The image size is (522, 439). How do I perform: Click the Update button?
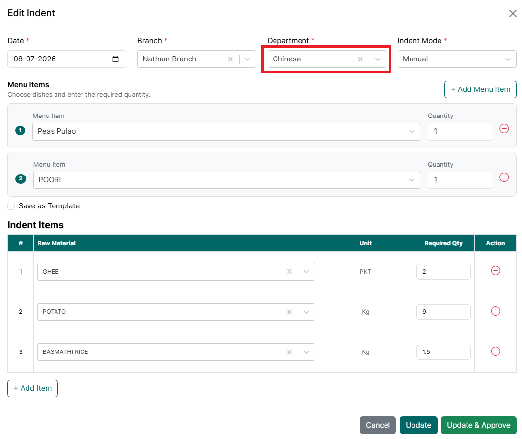point(418,425)
